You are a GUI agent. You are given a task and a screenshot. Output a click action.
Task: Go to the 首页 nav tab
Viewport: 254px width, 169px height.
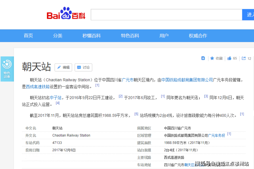(x=28, y=36)
